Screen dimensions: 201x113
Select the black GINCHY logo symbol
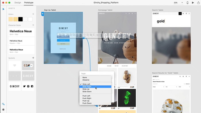tap(15, 86)
